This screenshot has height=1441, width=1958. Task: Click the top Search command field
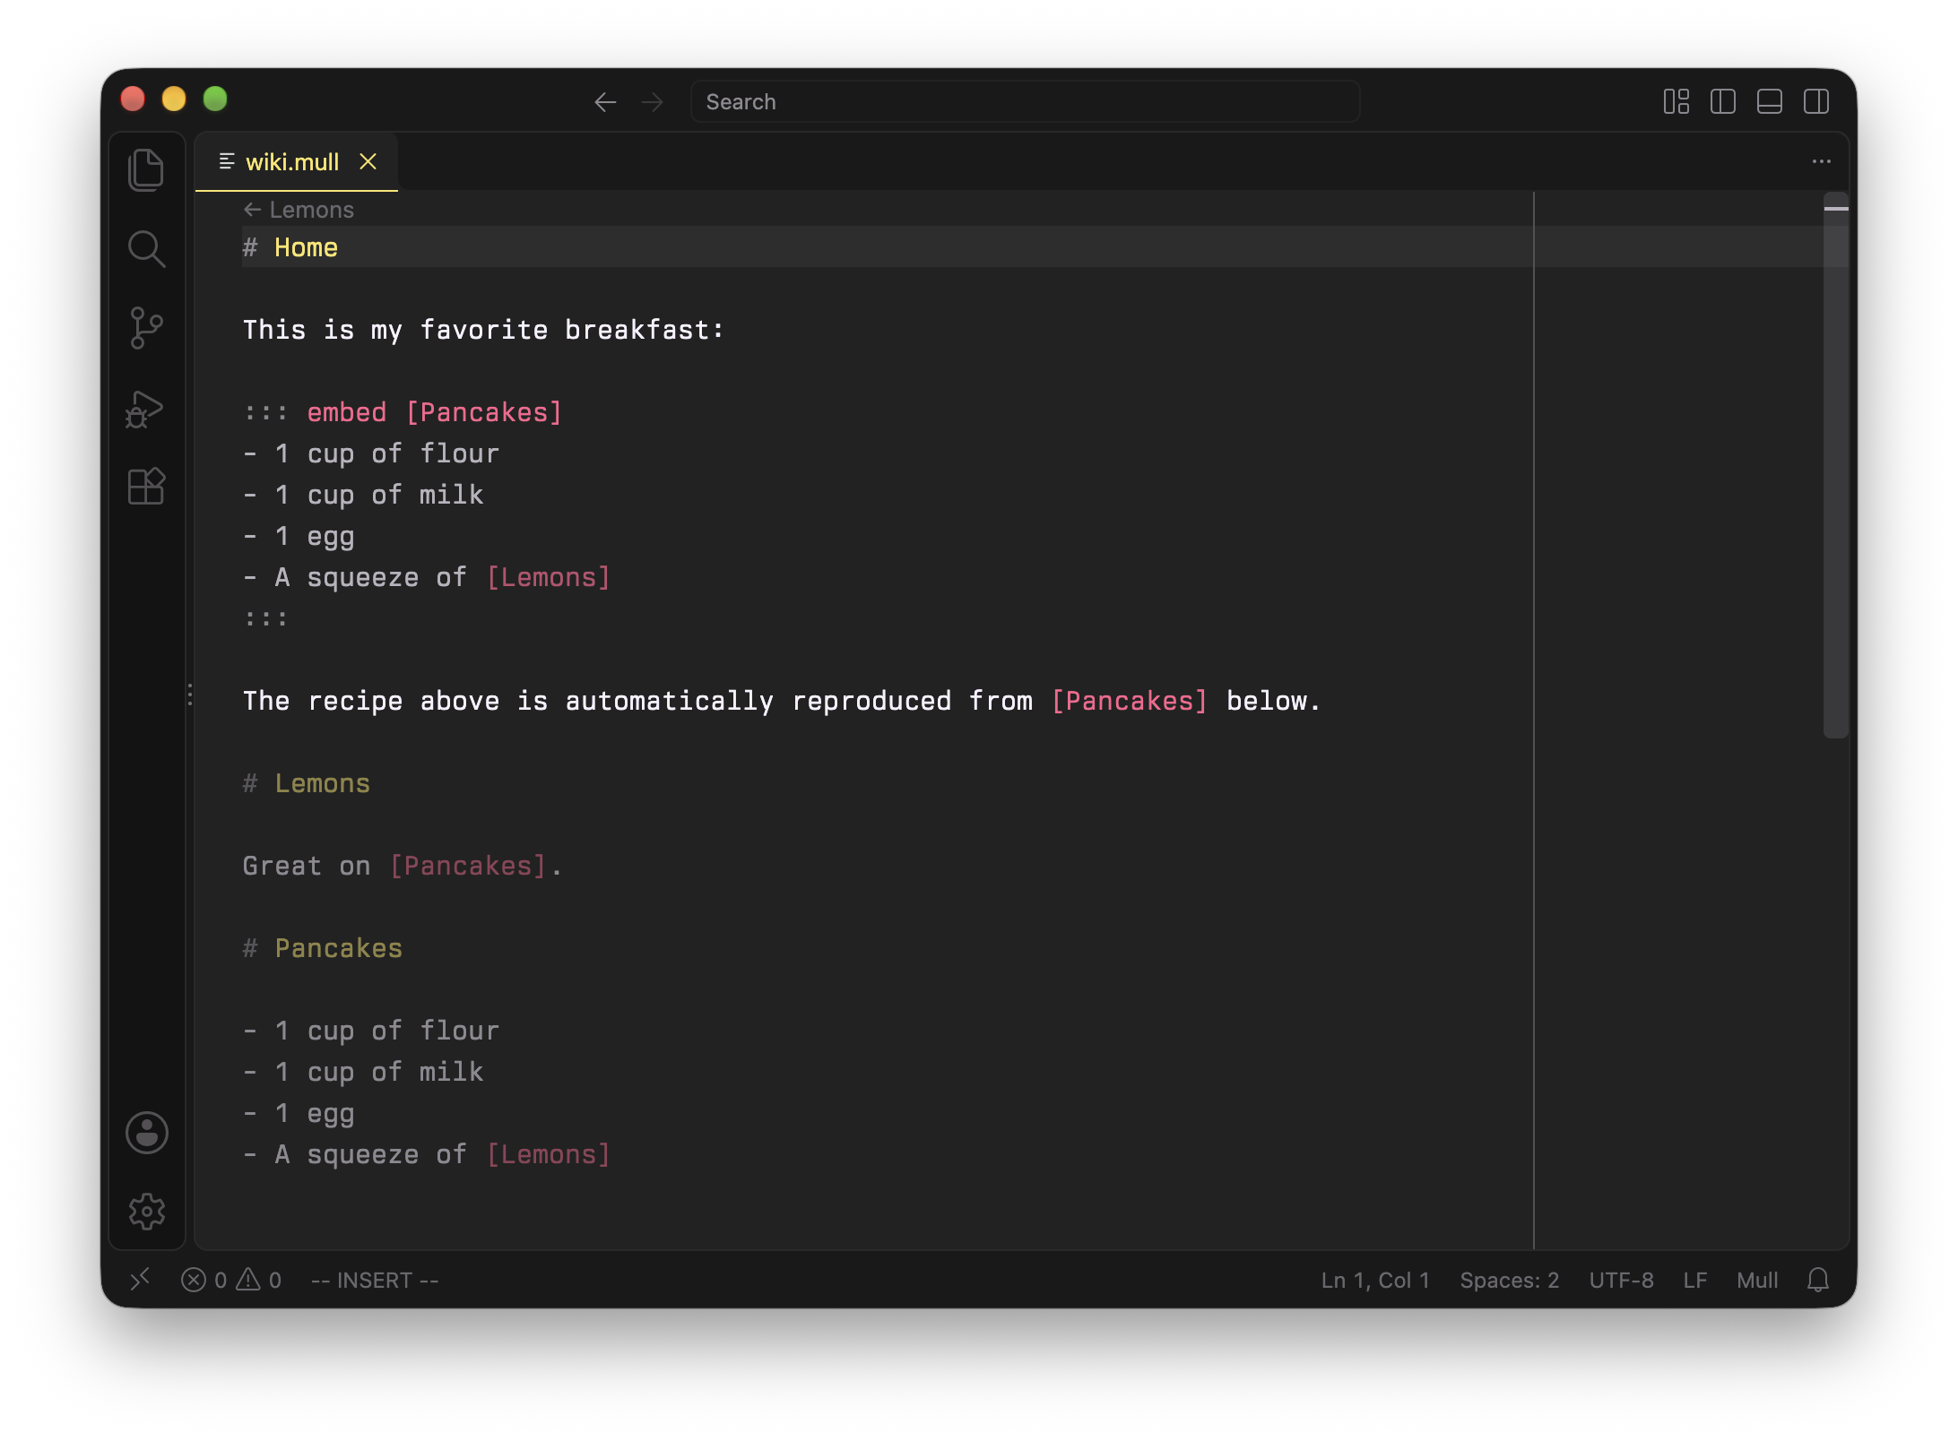pos(1025,101)
